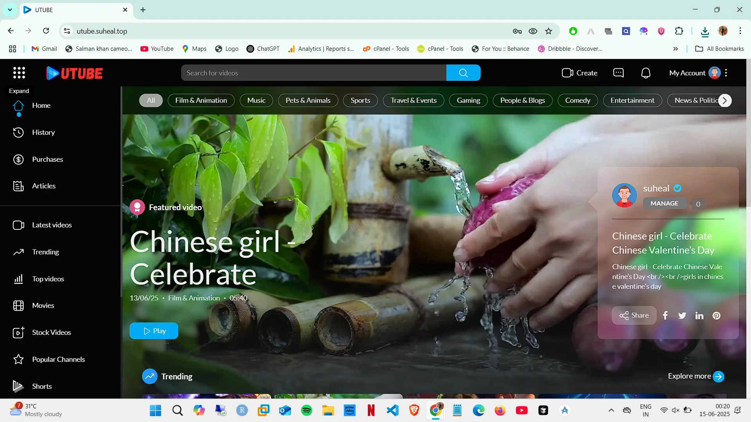This screenshot has height=422, width=751.
Task: Open a new browser tab
Action: (143, 10)
